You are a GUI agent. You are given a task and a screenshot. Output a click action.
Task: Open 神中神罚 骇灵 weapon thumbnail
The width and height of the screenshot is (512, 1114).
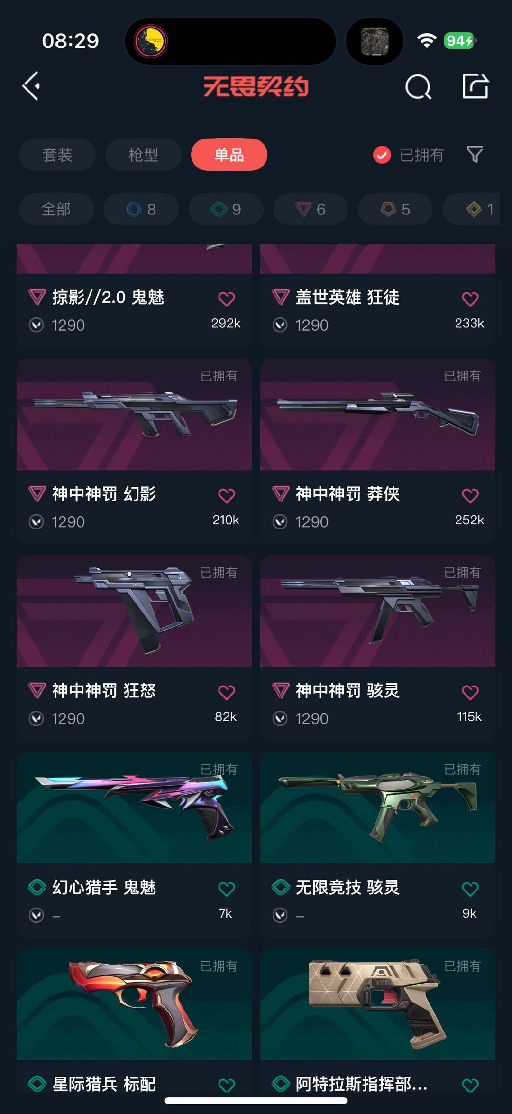[378, 611]
